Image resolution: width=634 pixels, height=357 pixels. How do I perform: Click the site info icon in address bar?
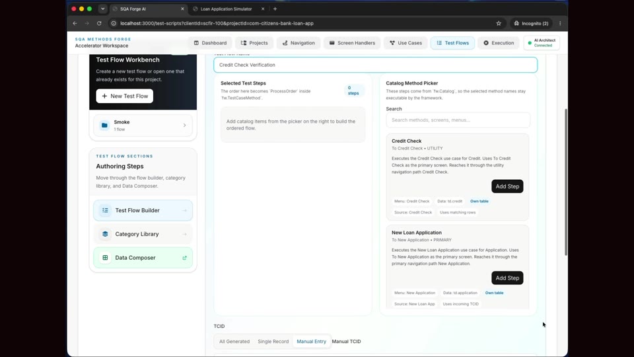pyautogui.click(x=114, y=24)
